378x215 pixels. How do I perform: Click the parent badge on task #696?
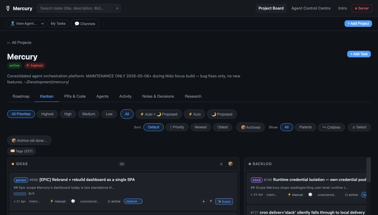pos(21,180)
